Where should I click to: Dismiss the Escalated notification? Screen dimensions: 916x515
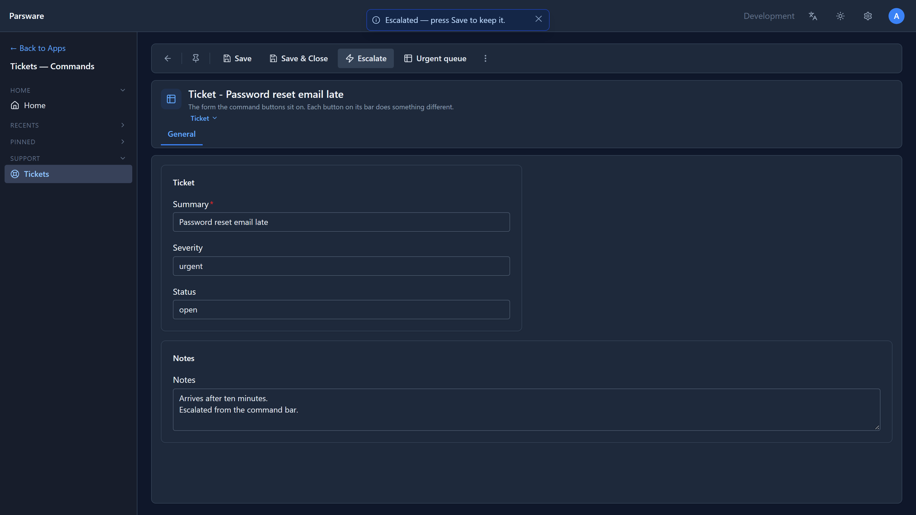[538, 19]
